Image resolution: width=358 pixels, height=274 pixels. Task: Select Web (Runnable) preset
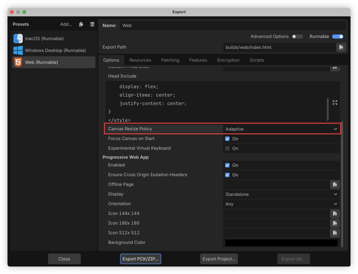point(54,62)
